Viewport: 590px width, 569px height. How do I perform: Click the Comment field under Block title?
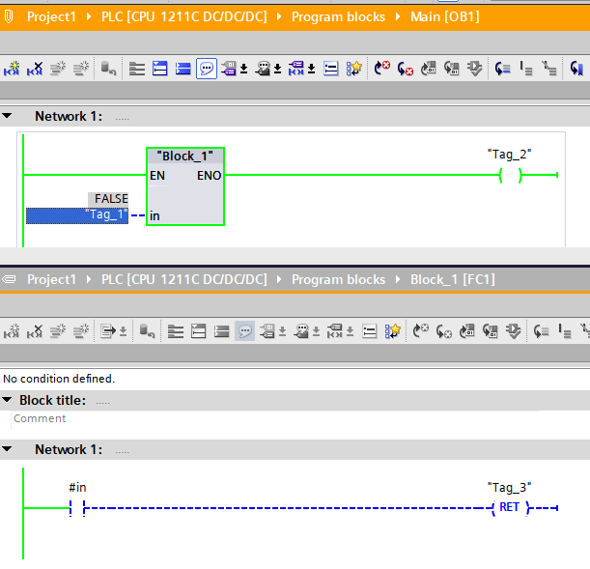pos(41,418)
